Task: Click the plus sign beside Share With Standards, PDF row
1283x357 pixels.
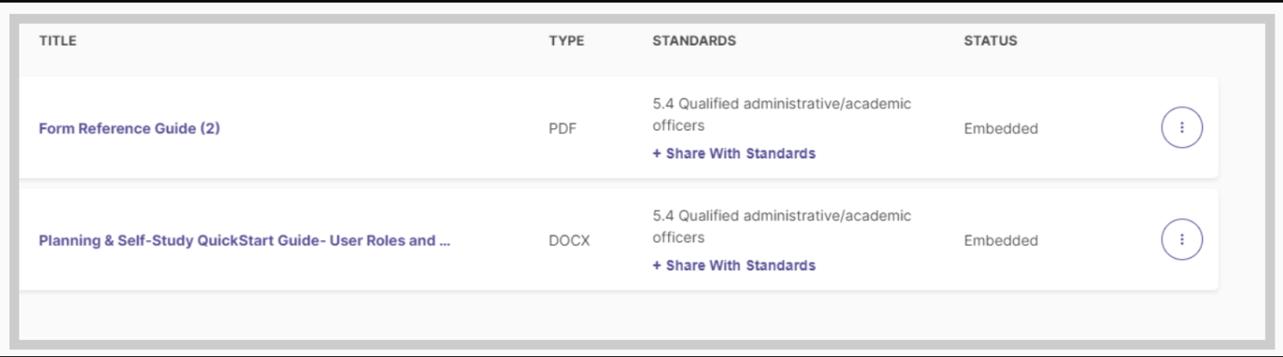Action: pyautogui.click(x=657, y=154)
